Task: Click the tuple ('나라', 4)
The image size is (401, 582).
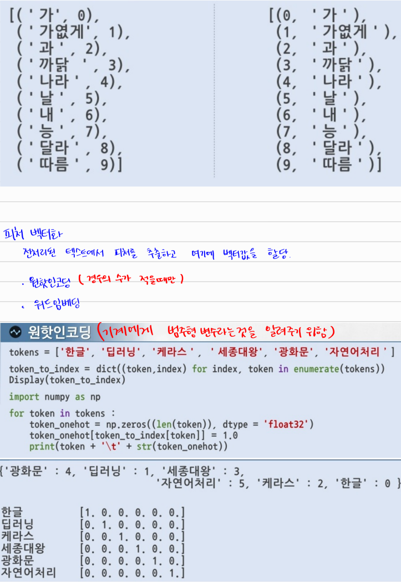Action: click(x=70, y=82)
